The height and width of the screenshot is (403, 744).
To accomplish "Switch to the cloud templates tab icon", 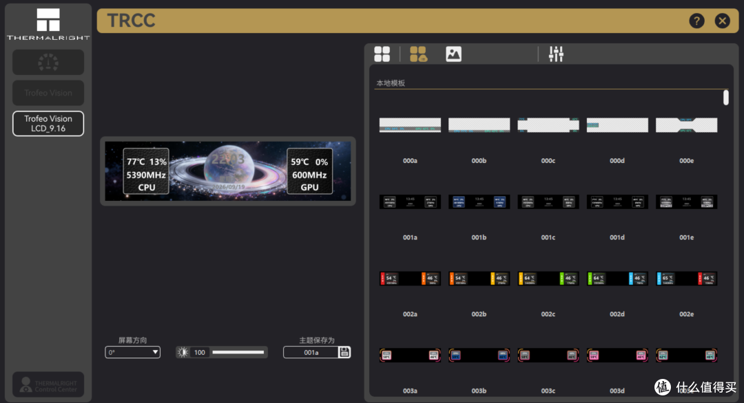I will 418,54.
